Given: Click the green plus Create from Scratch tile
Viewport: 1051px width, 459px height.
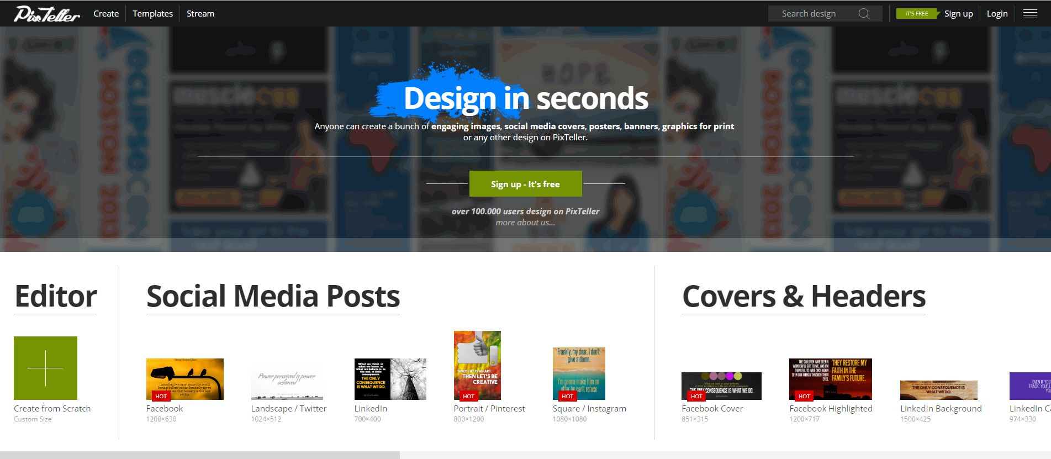Looking at the screenshot, I should (45, 368).
